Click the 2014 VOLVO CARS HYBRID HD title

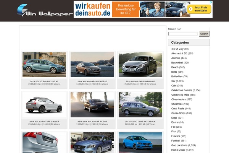coord(140,81)
